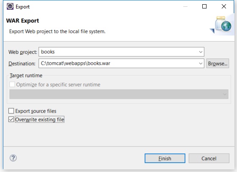This screenshot has height=172, width=237.
Task: Open help via question mark icon
Action: [13, 158]
